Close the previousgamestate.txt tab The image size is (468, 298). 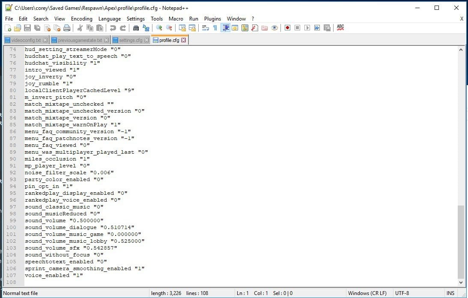tap(107, 40)
